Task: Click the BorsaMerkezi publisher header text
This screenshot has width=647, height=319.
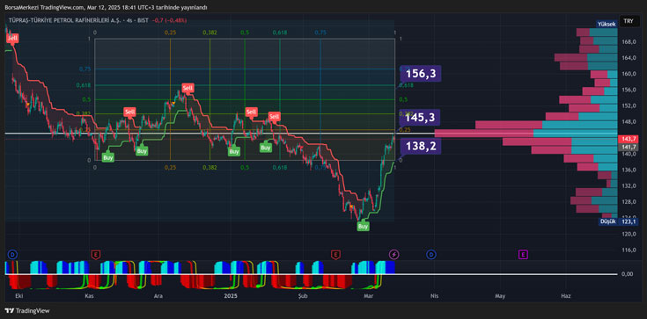Action: pyautogui.click(x=106, y=7)
